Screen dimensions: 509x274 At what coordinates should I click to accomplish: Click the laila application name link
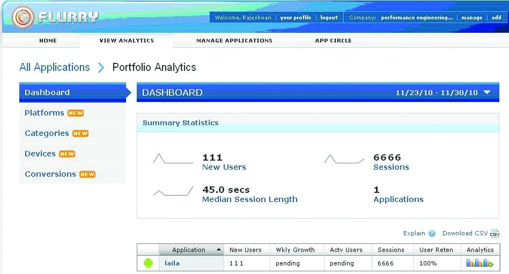[172, 264]
